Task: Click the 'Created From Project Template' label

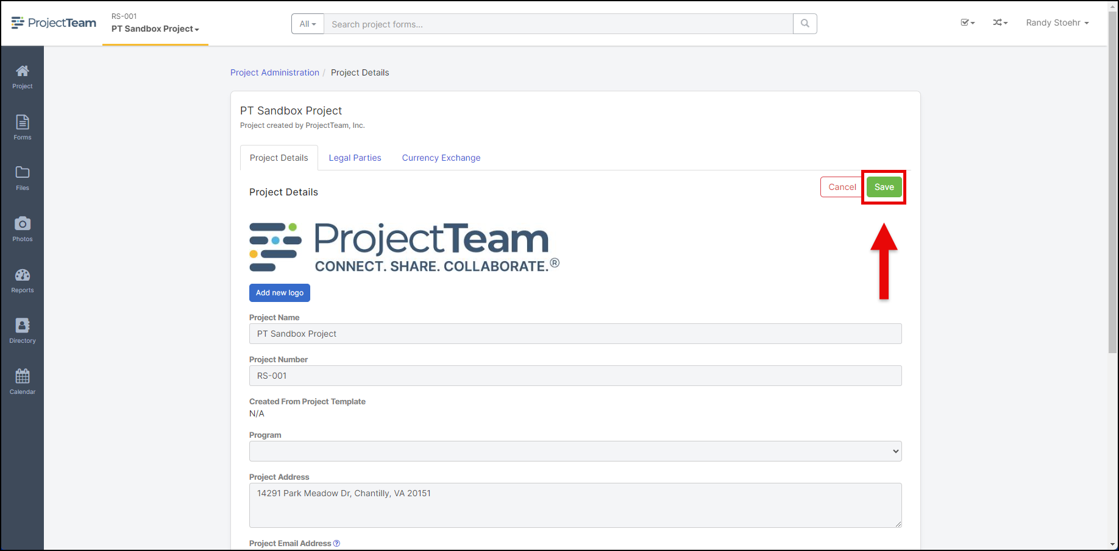Action: [307, 401]
